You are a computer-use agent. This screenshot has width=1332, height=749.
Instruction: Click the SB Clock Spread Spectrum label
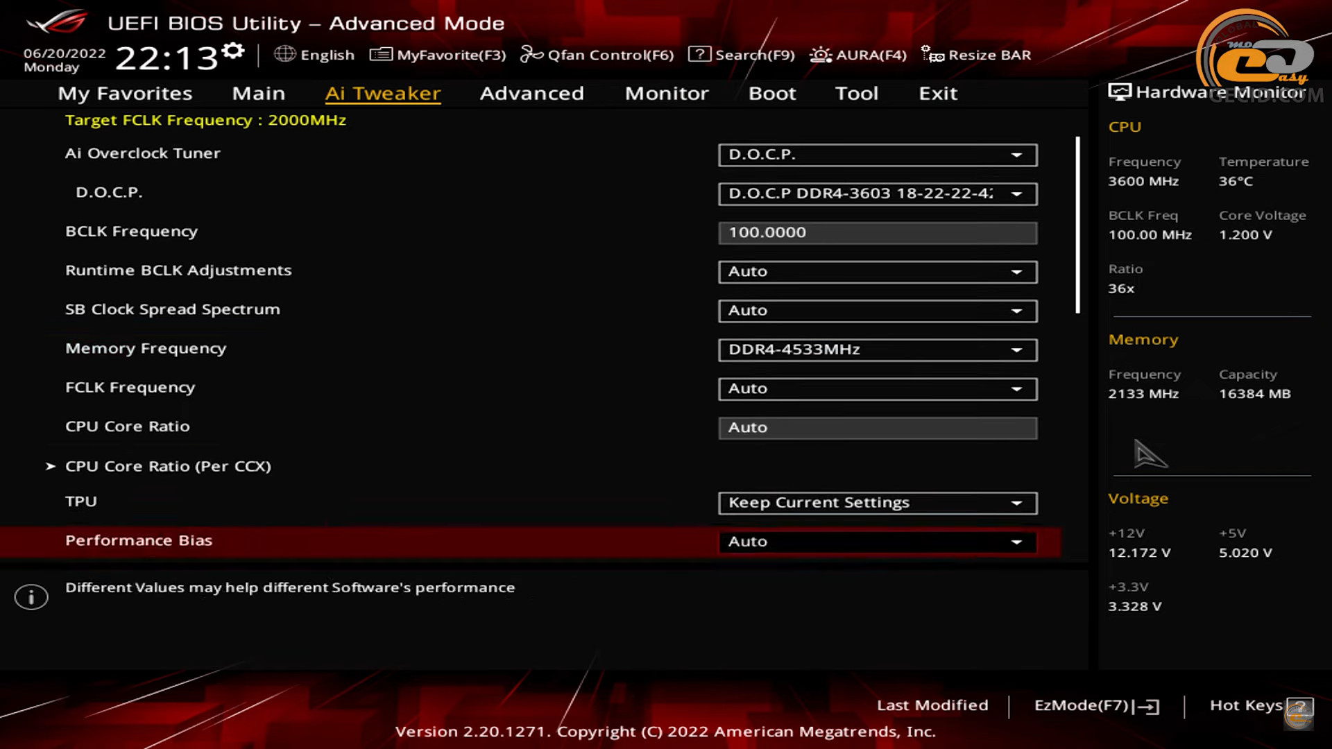(173, 309)
